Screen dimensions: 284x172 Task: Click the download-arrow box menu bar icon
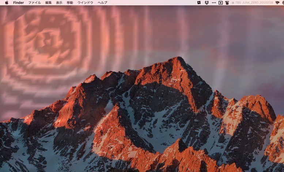click(221, 3)
